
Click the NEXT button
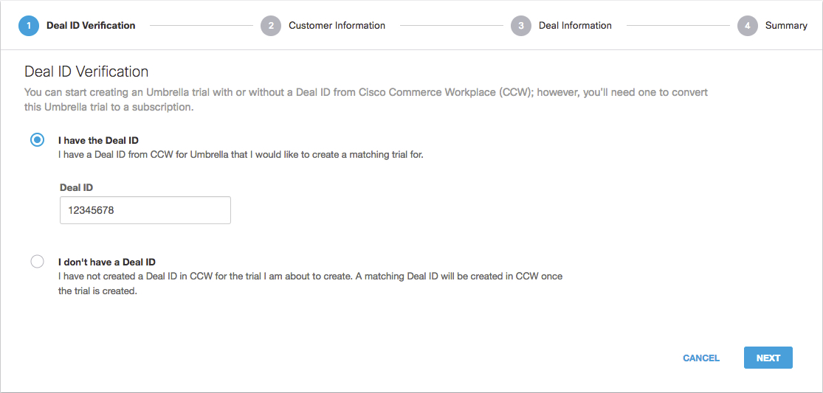point(768,358)
